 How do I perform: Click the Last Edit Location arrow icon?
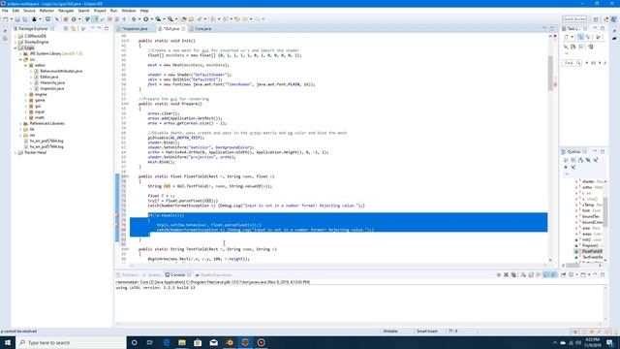tap(236, 19)
